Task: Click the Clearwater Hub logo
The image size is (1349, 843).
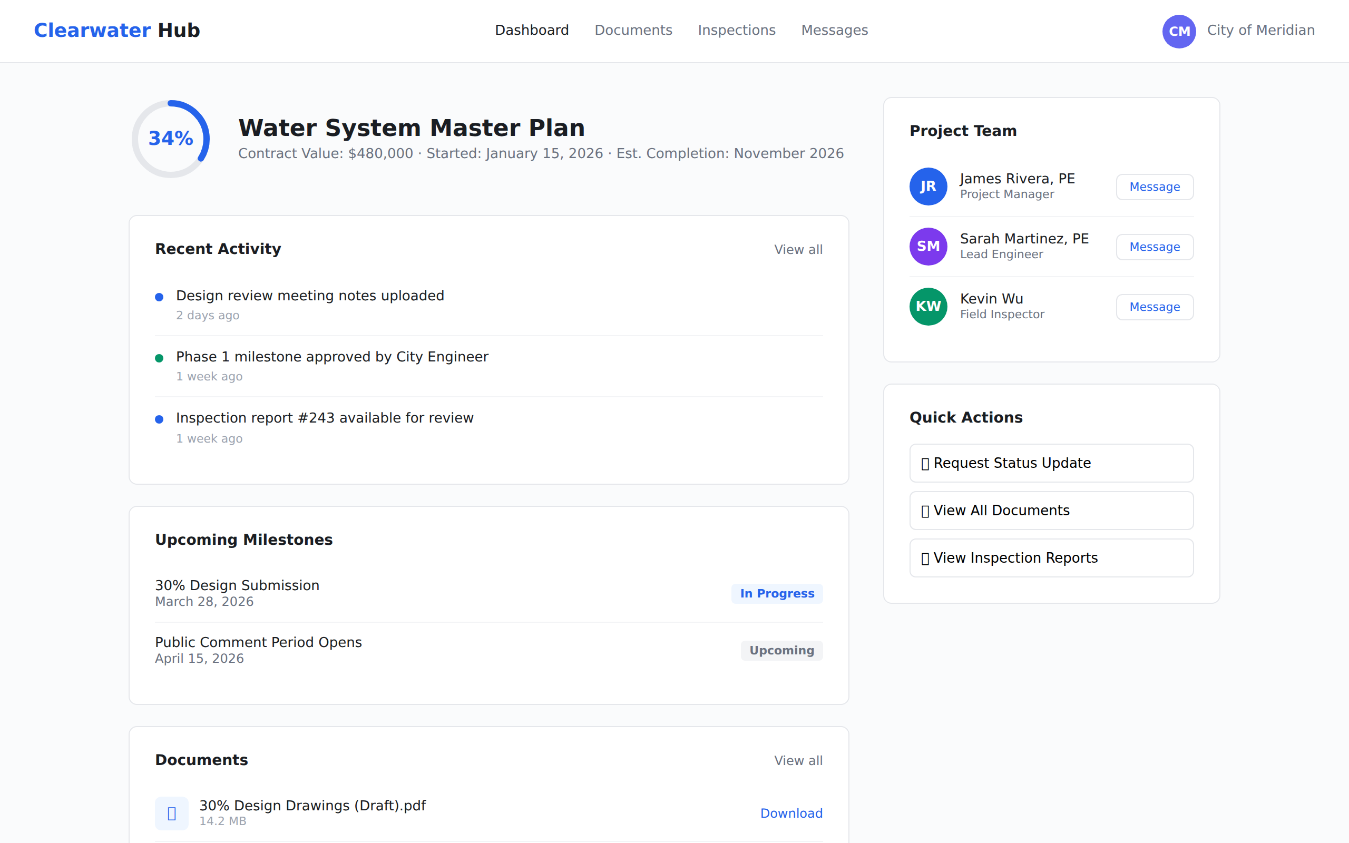Action: (116, 30)
